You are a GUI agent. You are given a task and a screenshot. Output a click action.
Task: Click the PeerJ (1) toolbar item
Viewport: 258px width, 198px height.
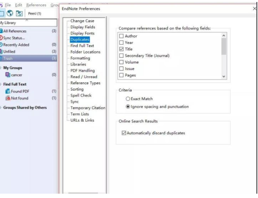(x=35, y=13)
